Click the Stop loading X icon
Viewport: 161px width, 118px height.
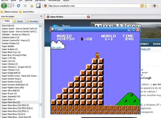[x=25, y=6]
